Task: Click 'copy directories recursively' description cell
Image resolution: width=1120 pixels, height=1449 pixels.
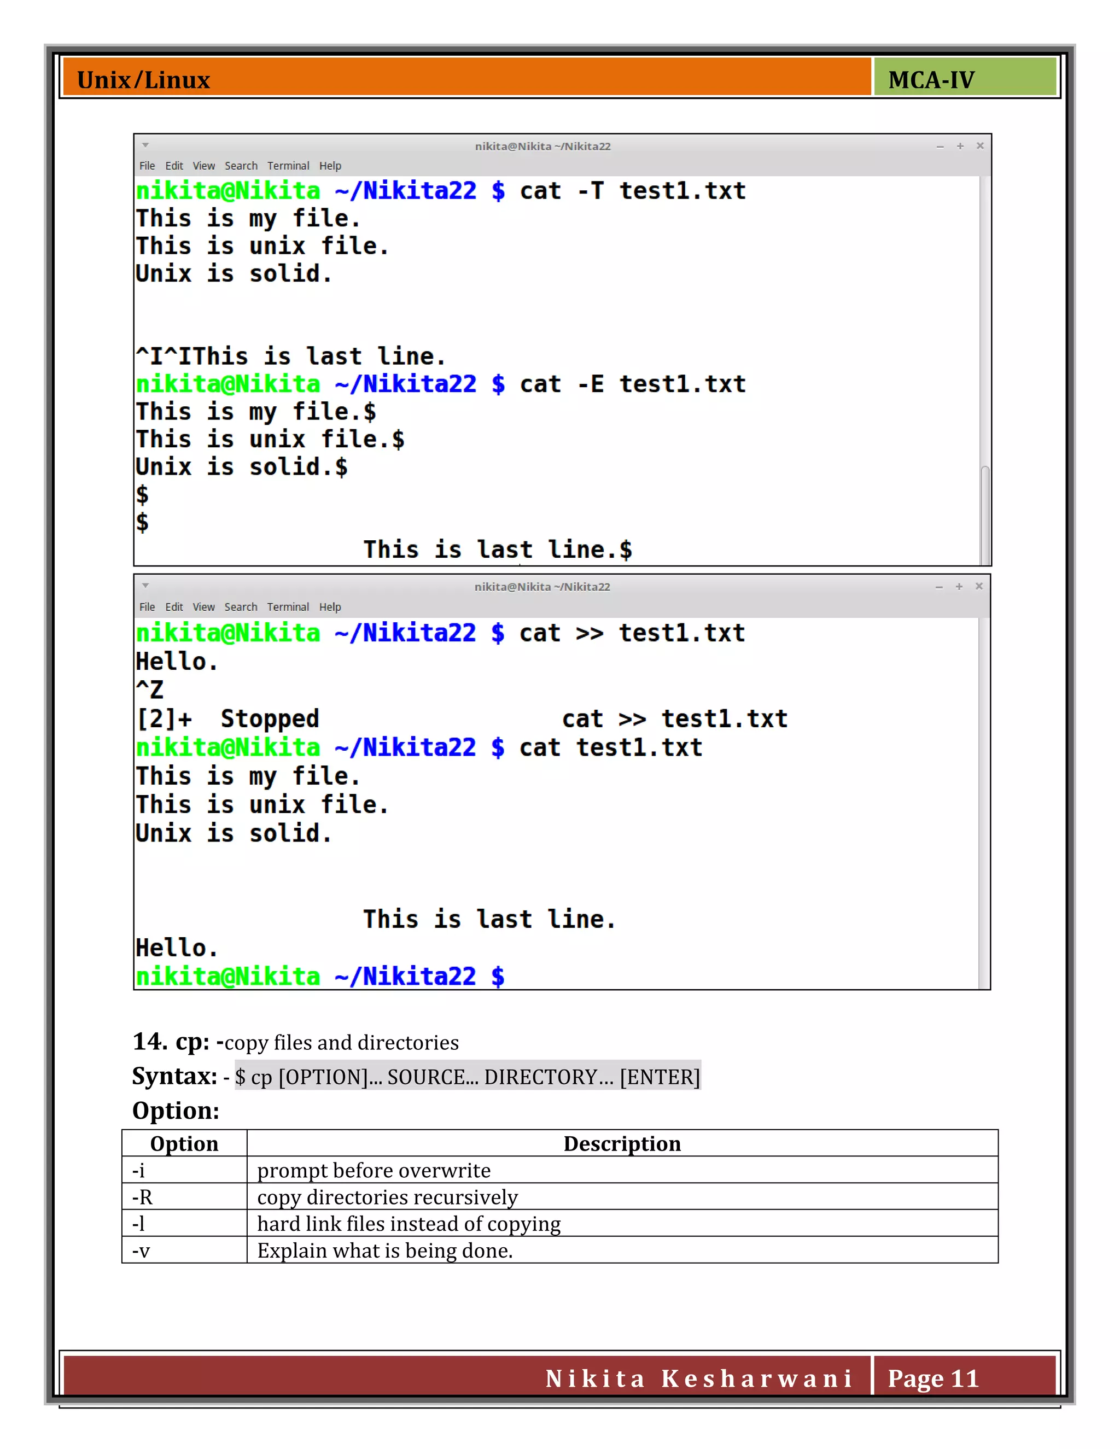Action: [622, 1197]
